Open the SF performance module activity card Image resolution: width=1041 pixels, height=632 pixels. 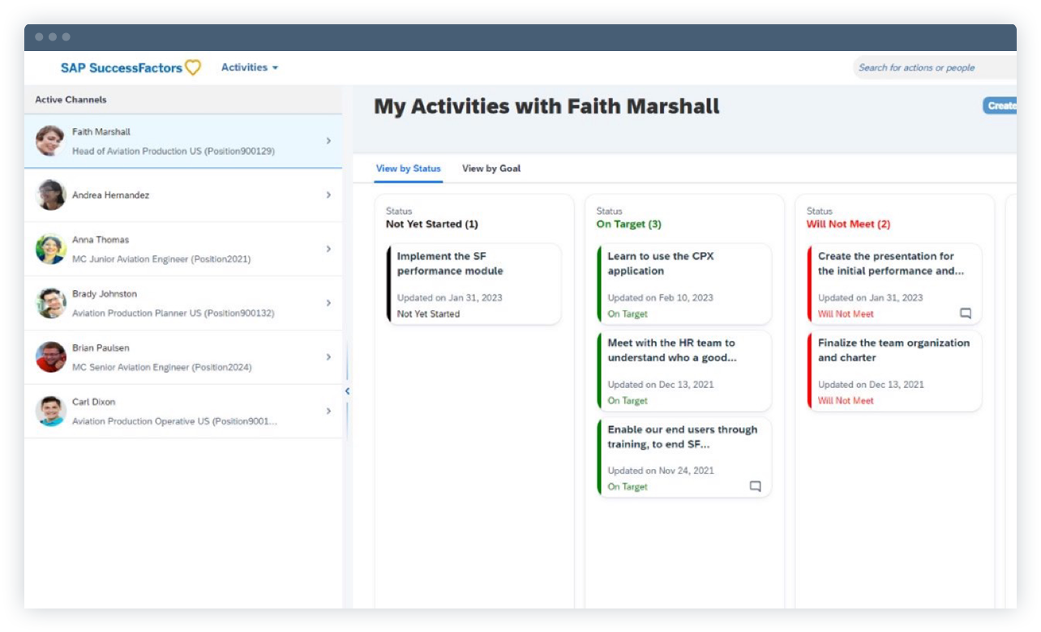coord(473,282)
